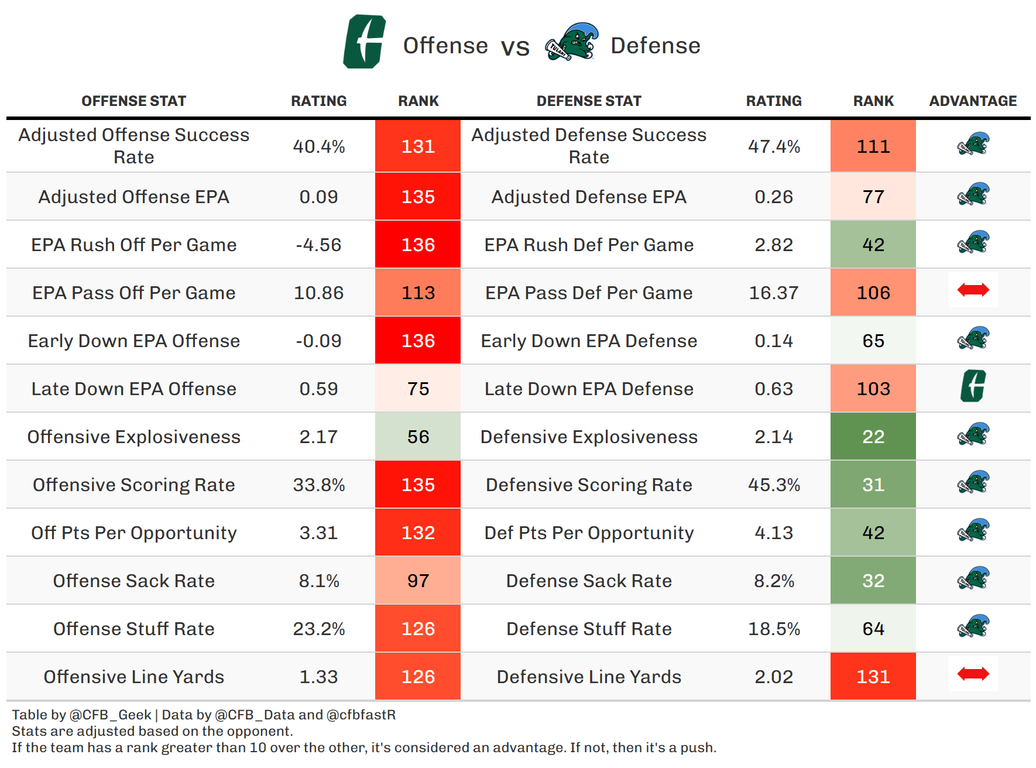Click the ADVANTAGE column header

point(973,101)
